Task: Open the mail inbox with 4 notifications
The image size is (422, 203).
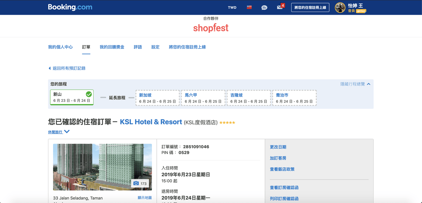Action: 280,7
